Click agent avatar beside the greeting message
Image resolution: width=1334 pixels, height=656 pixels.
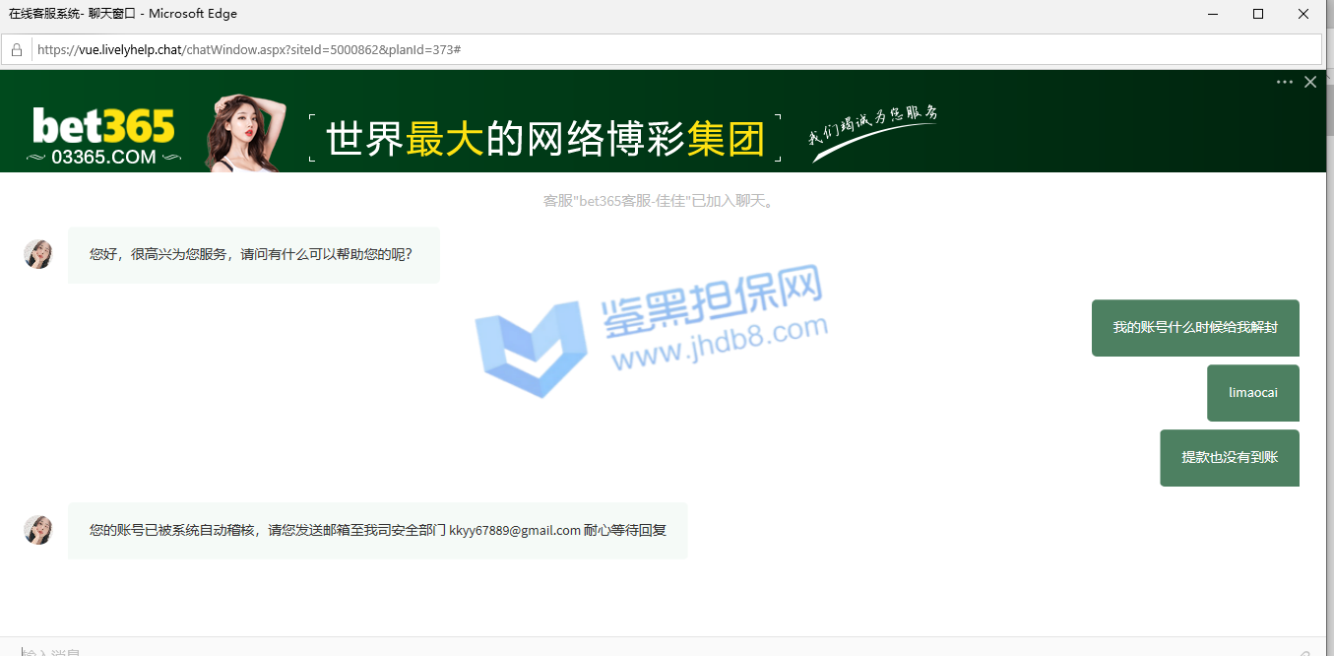coord(38,254)
